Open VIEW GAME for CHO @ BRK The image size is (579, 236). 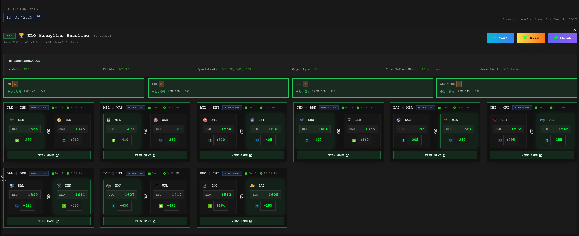(x=339, y=155)
